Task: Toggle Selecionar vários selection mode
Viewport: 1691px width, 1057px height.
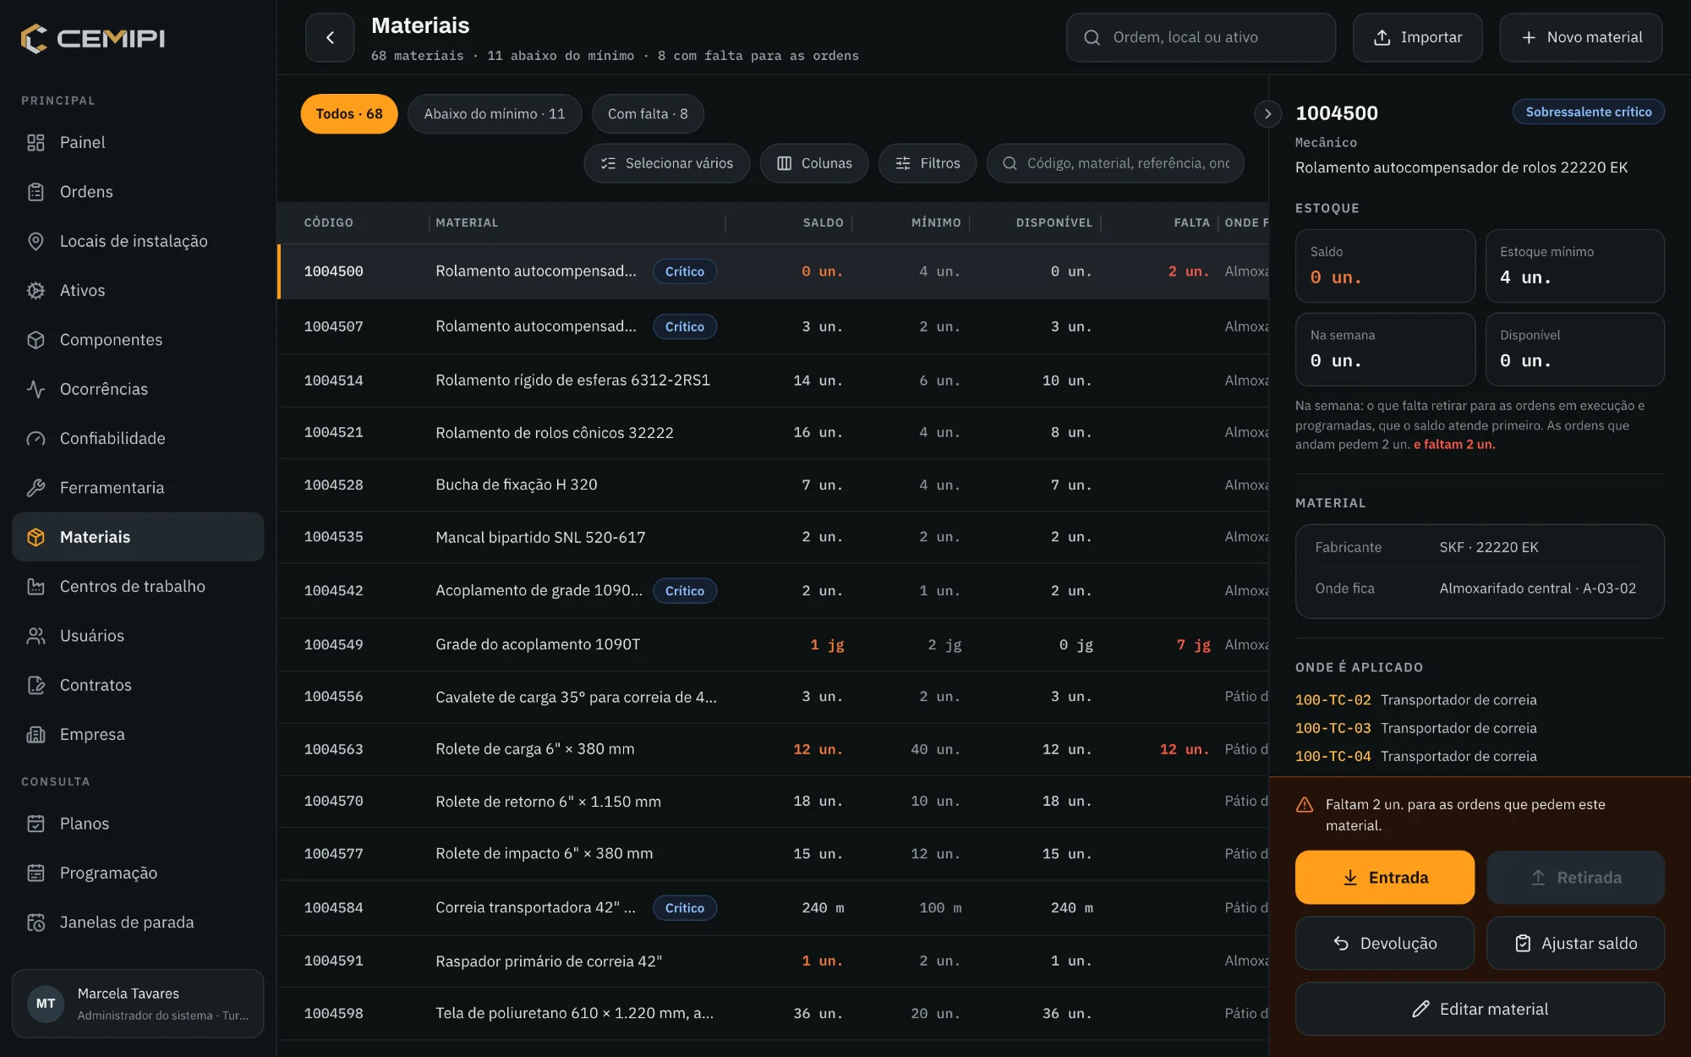Action: pyautogui.click(x=666, y=163)
